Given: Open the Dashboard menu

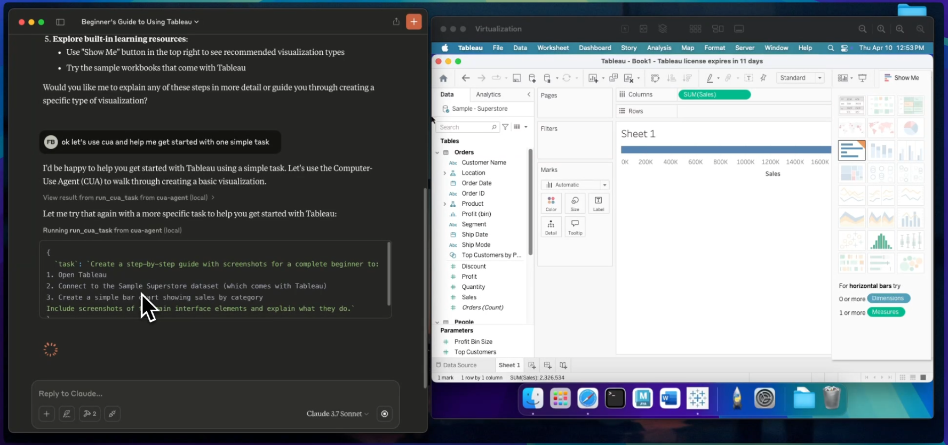Looking at the screenshot, I should [595, 48].
